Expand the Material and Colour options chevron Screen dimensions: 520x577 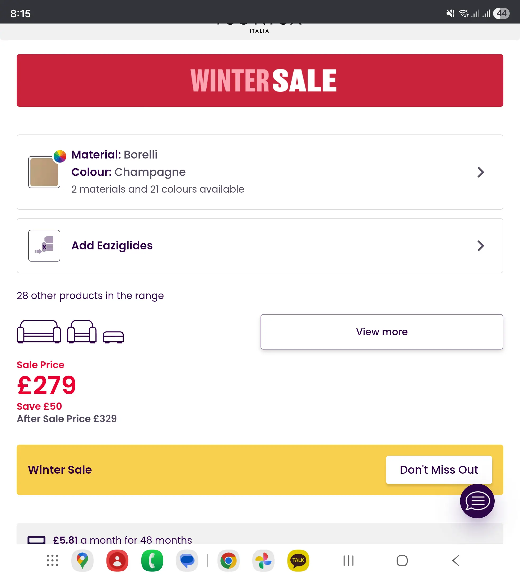481,172
